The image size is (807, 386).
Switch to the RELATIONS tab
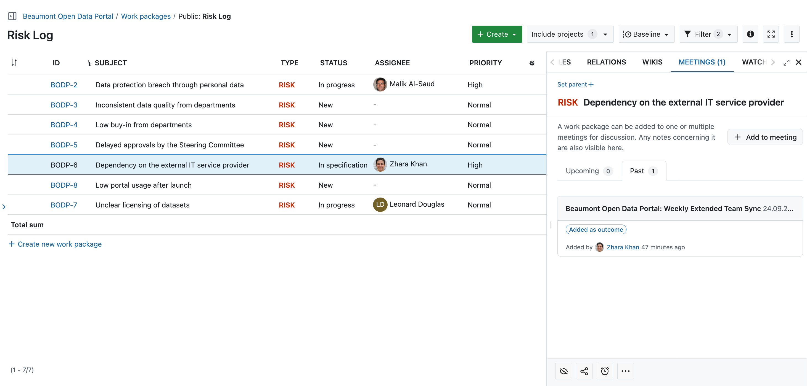click(x=606, y=62)
